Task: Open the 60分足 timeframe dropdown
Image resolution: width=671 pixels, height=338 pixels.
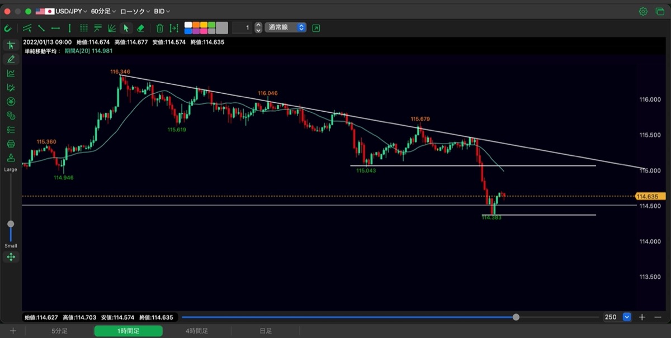Action: tap(103, 11)
